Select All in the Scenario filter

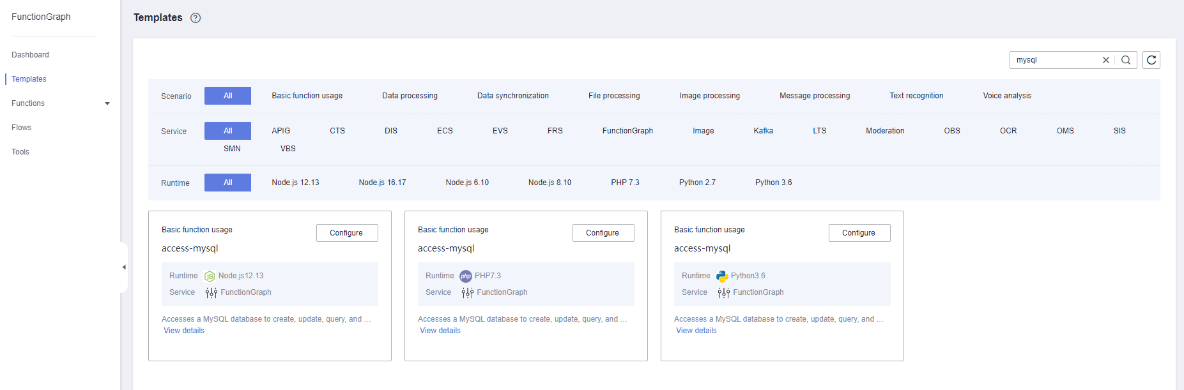point(227,96)
